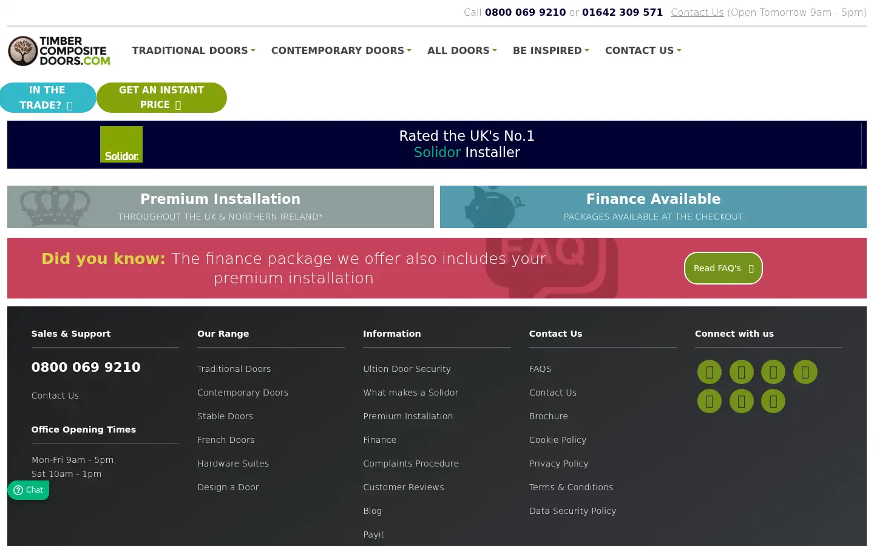Open Finance footer link
Viewport: 874px width, 546px height.
[x=380, y=440]
